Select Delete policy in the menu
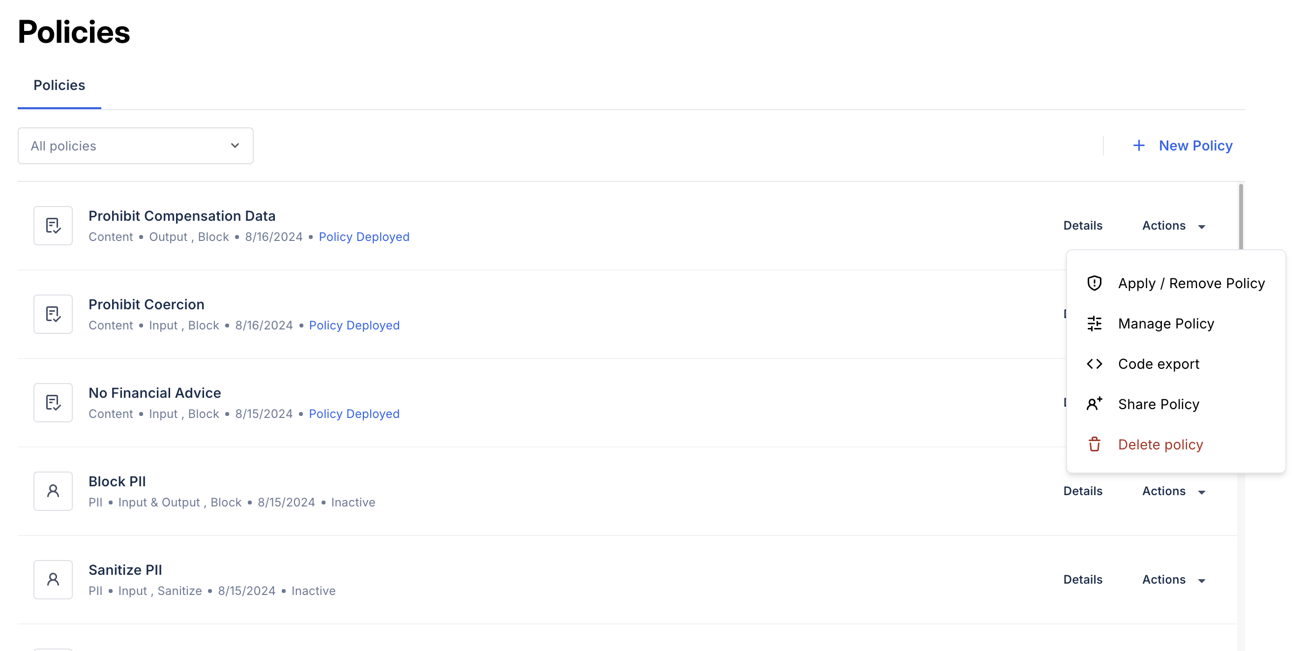This screenshot has height=651, width=1306. click(1176, 444)
